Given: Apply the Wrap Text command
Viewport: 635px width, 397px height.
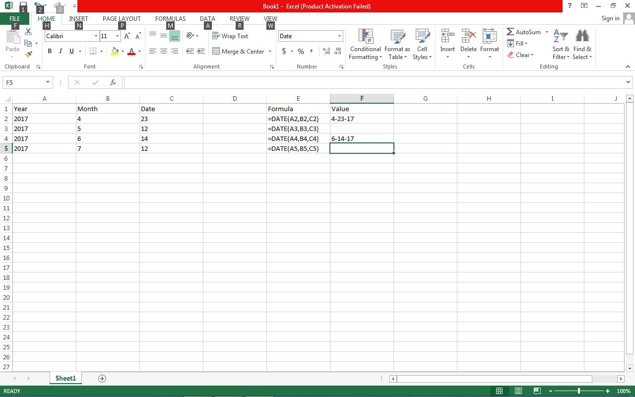Looking at the screenshot, I should click(230, 36).
